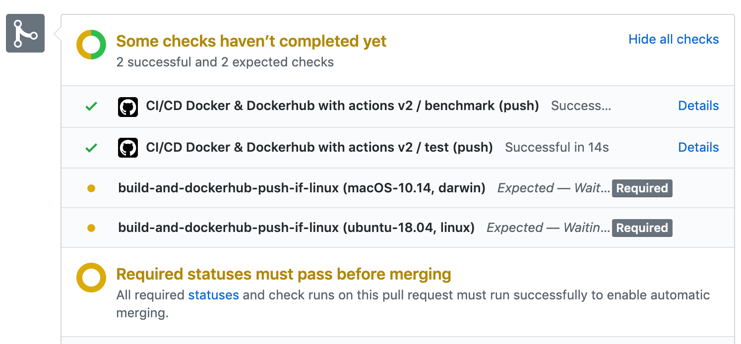Click Required badge on the macOS-10.14 check
The height and width of the screenshot is (344, 741).
642,188
